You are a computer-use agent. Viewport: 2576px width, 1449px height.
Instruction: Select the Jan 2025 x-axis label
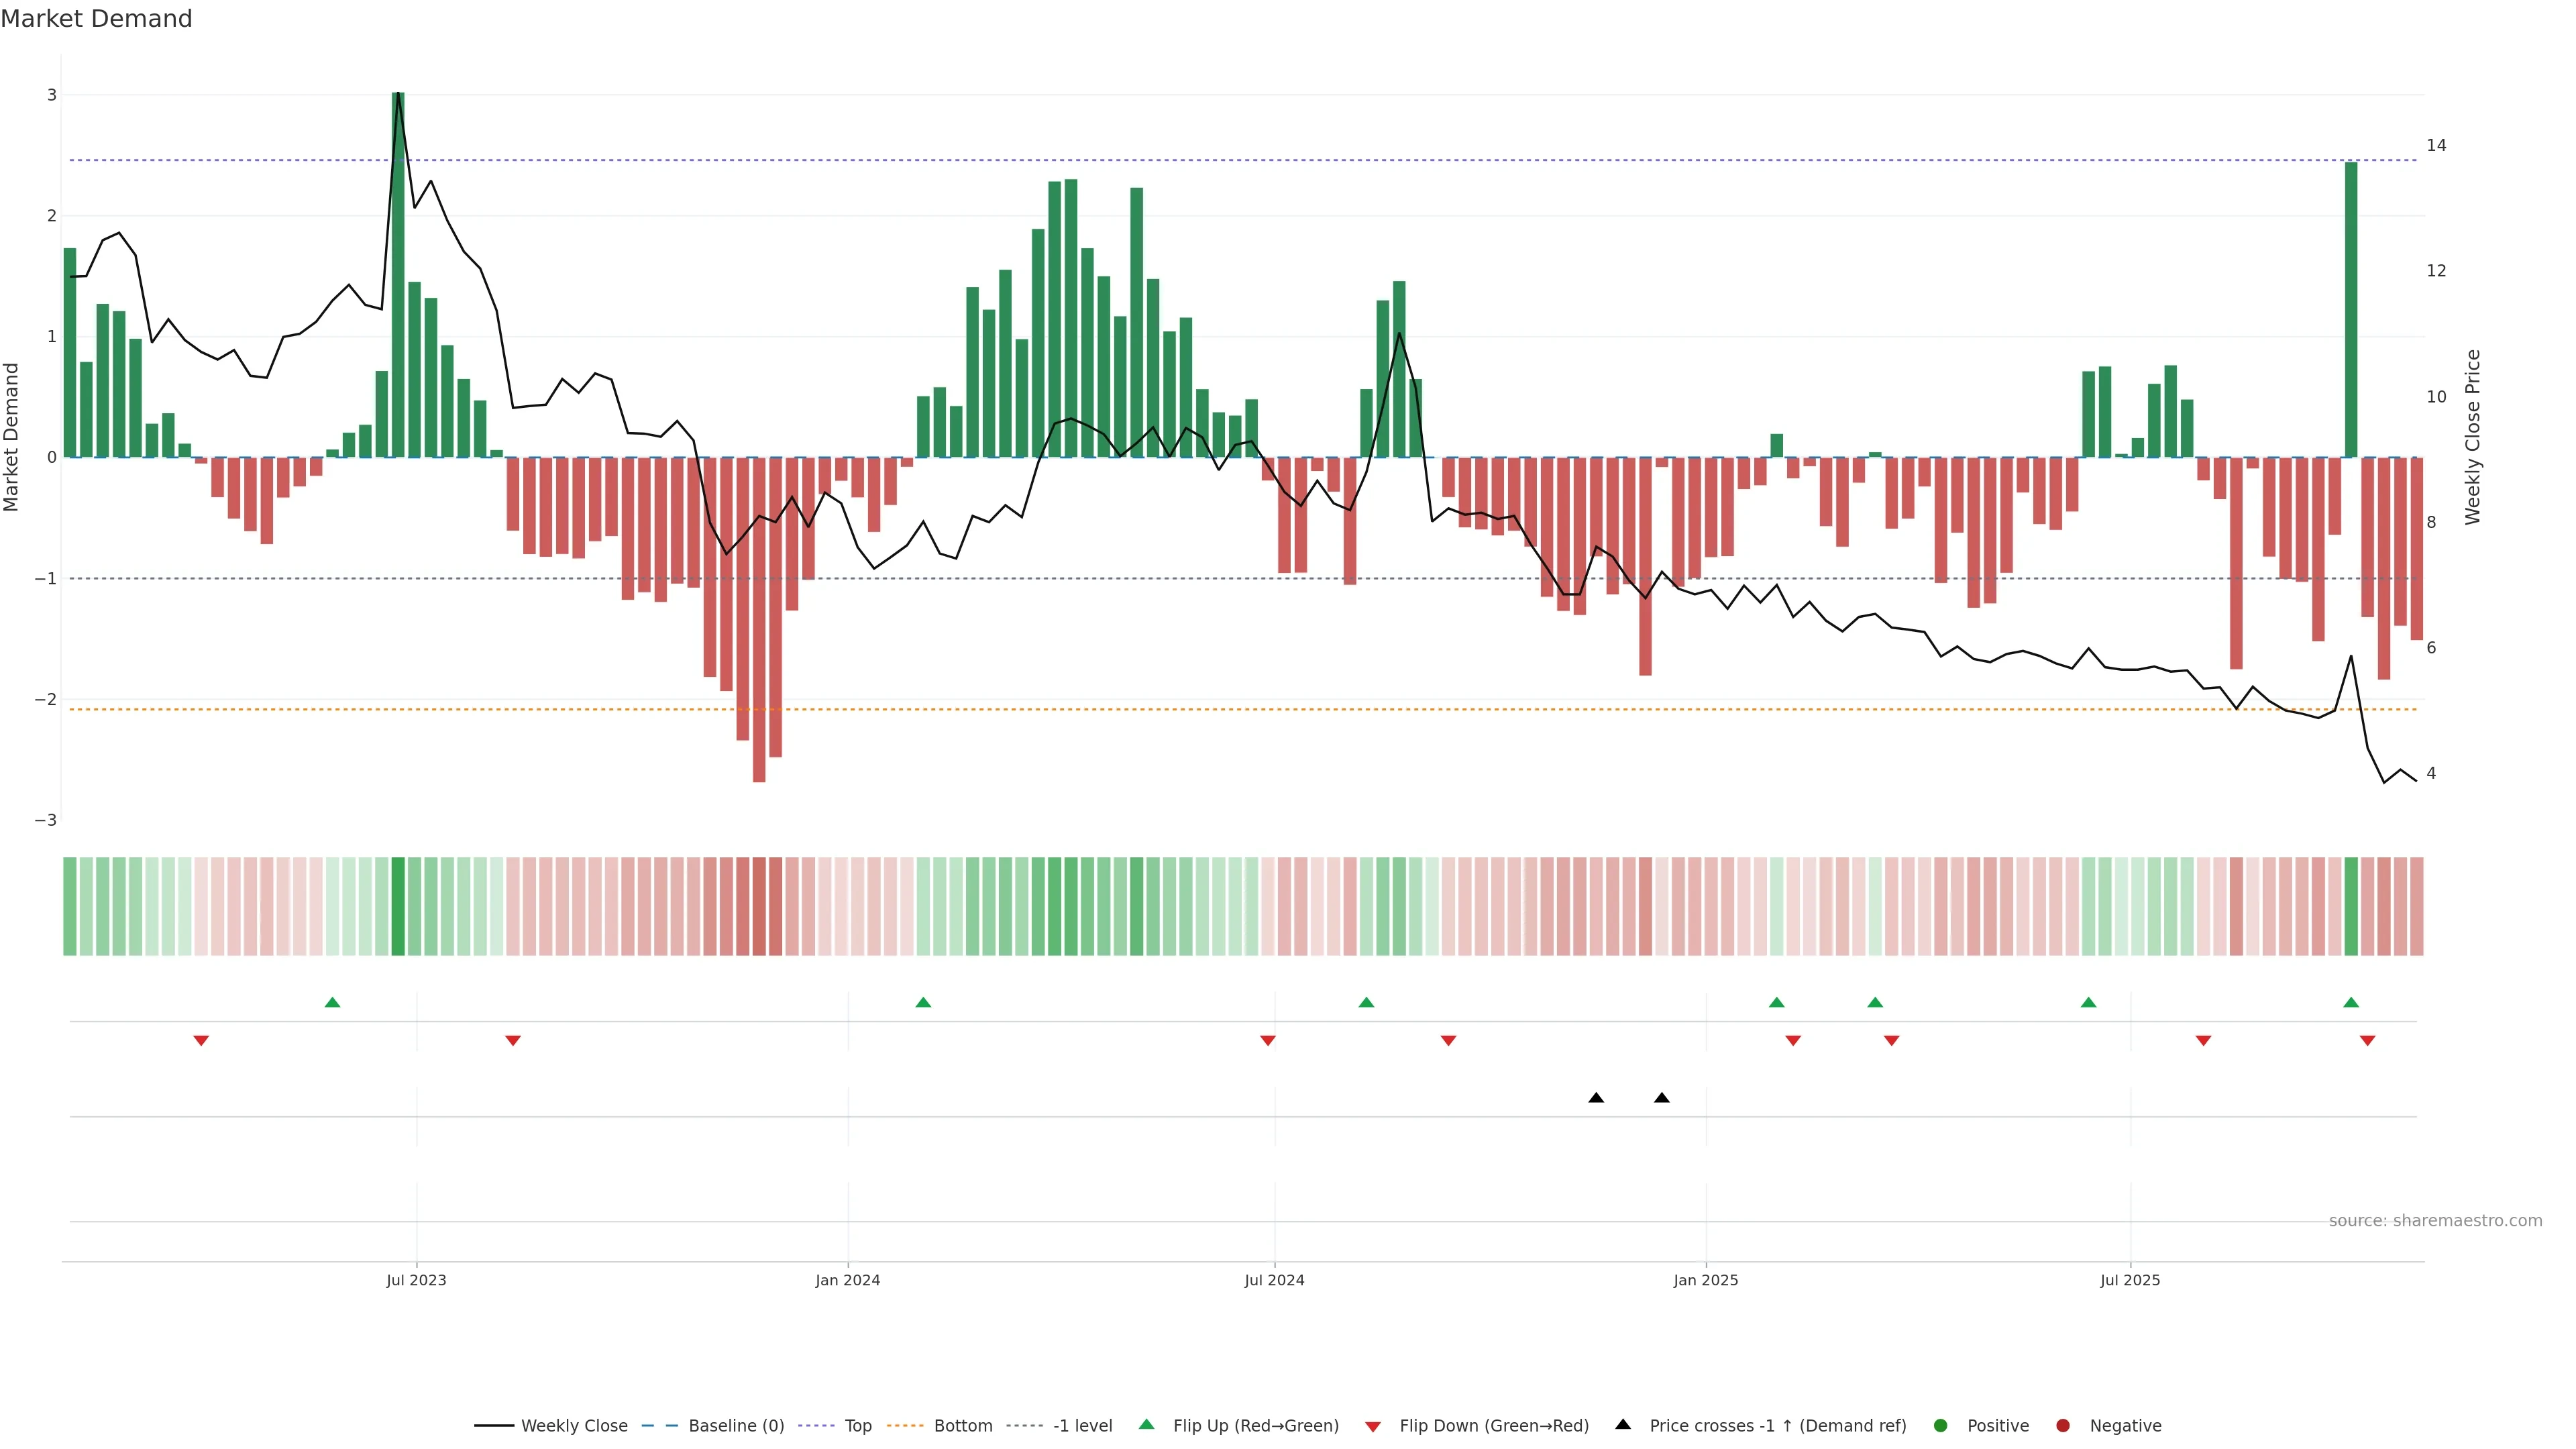coord(1706,1280)
